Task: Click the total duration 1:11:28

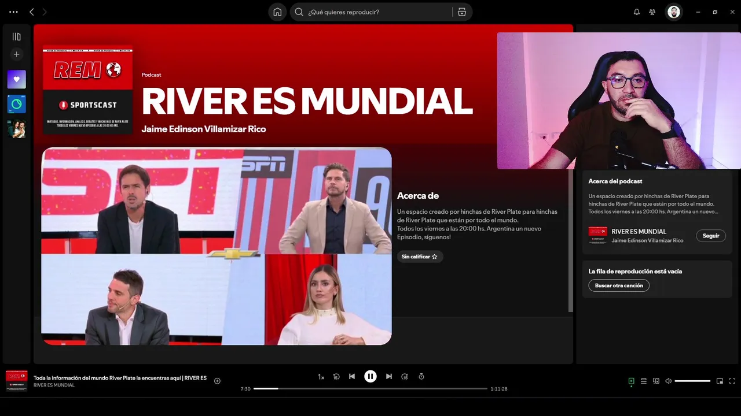Action: coord(499,389)
